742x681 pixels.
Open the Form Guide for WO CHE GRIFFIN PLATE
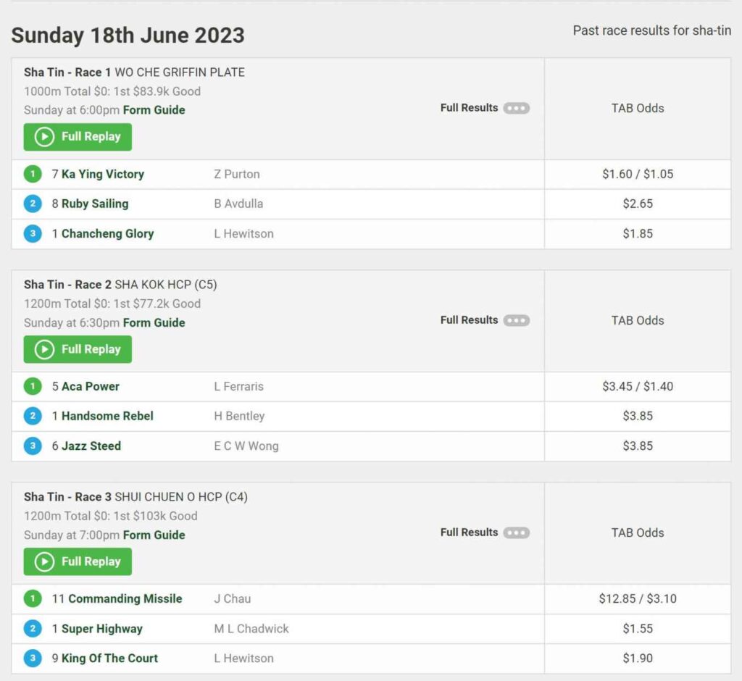[x=154, y=110]
